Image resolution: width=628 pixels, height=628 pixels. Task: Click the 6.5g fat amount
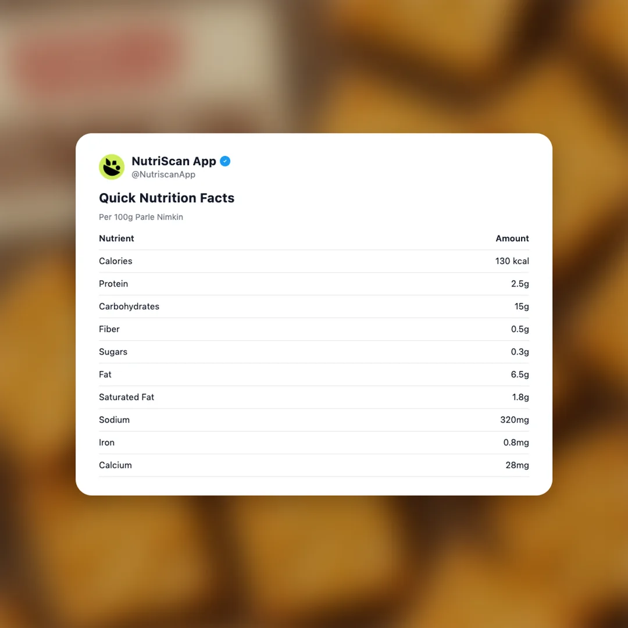tap(520, 374)
